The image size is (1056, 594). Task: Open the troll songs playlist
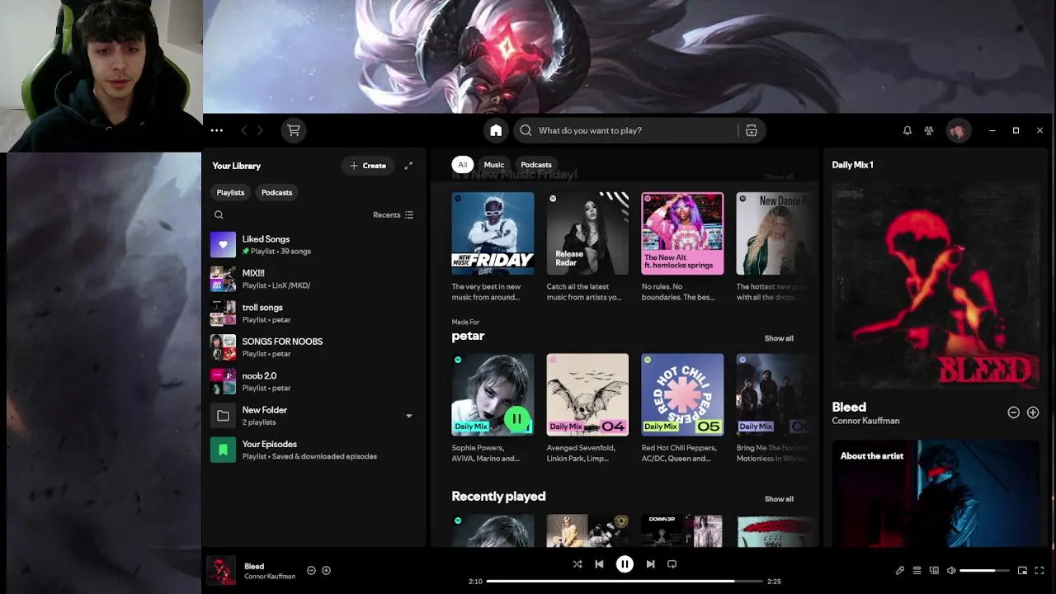(313, 313)
